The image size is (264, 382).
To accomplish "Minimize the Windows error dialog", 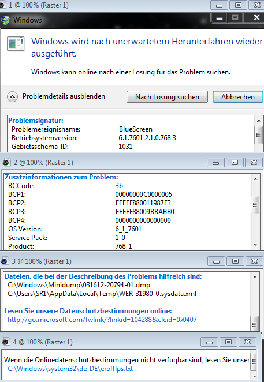I will click(x=220, y=18).
